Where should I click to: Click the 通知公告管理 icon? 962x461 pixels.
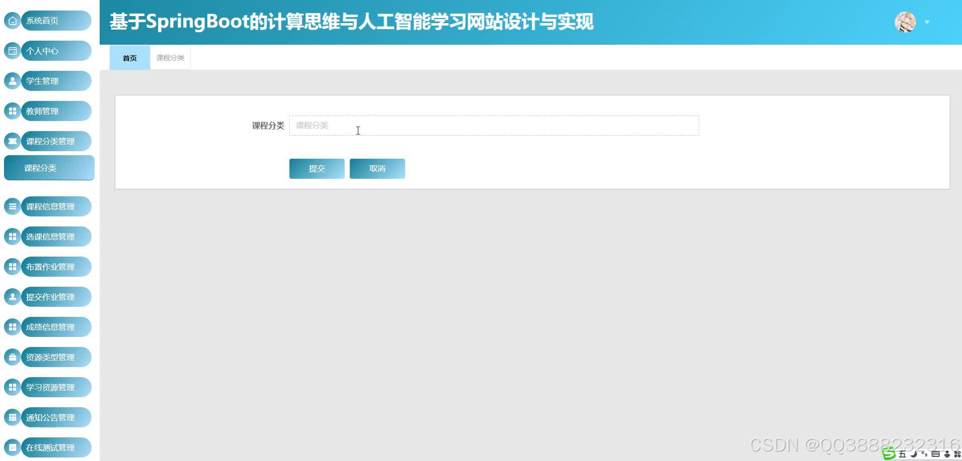[13, 417]
